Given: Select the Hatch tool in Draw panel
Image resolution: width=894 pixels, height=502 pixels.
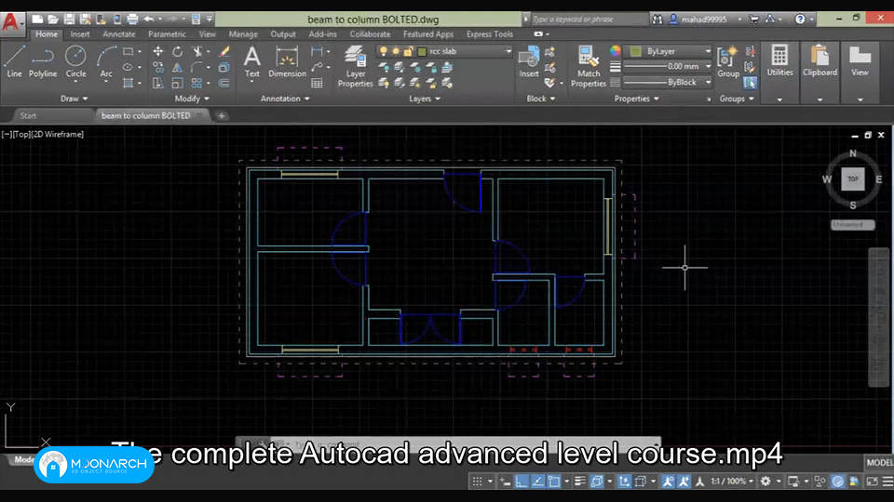Looking at the screenshot, I should (x=129, y=83).
